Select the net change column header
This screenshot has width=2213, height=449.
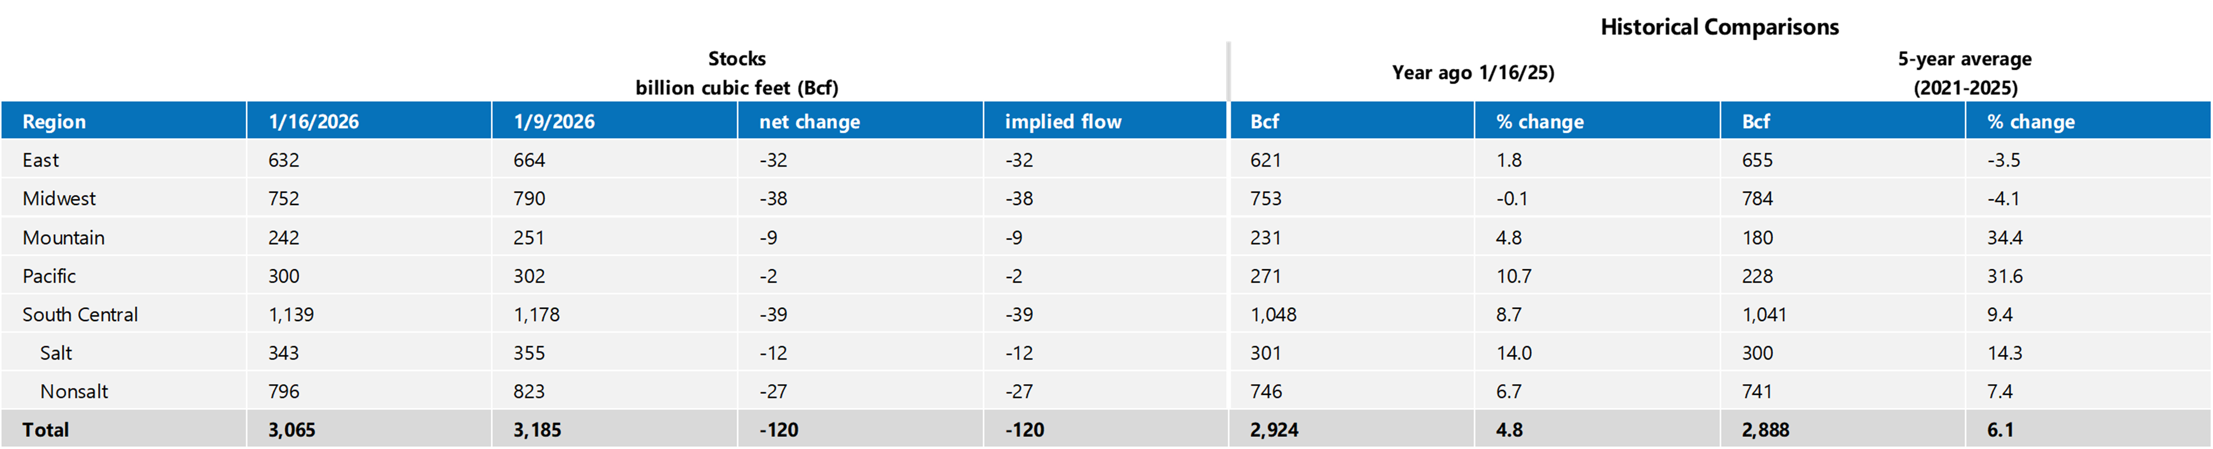(809, 121)
